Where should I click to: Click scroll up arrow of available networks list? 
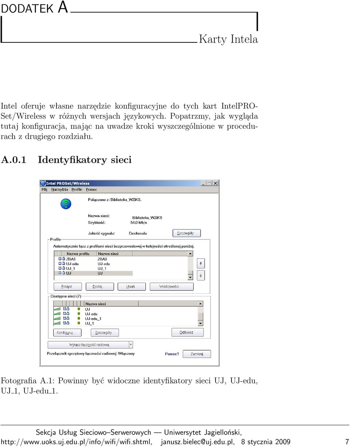(200, 304)
